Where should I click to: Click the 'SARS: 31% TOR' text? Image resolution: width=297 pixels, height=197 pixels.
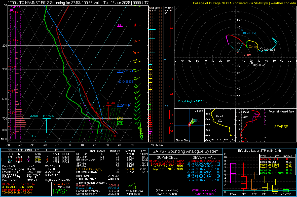point(167,194)
